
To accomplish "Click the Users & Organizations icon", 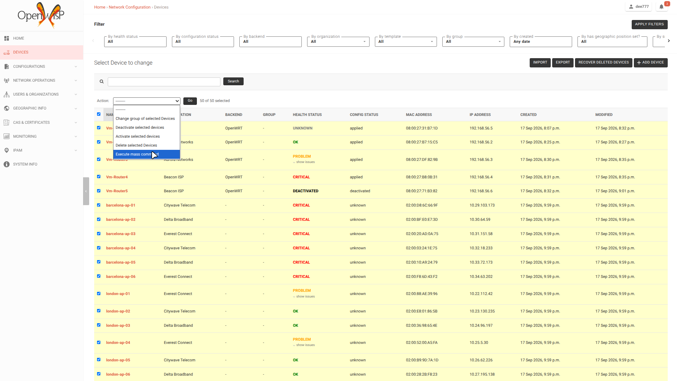I will click(x=6, y=94).
